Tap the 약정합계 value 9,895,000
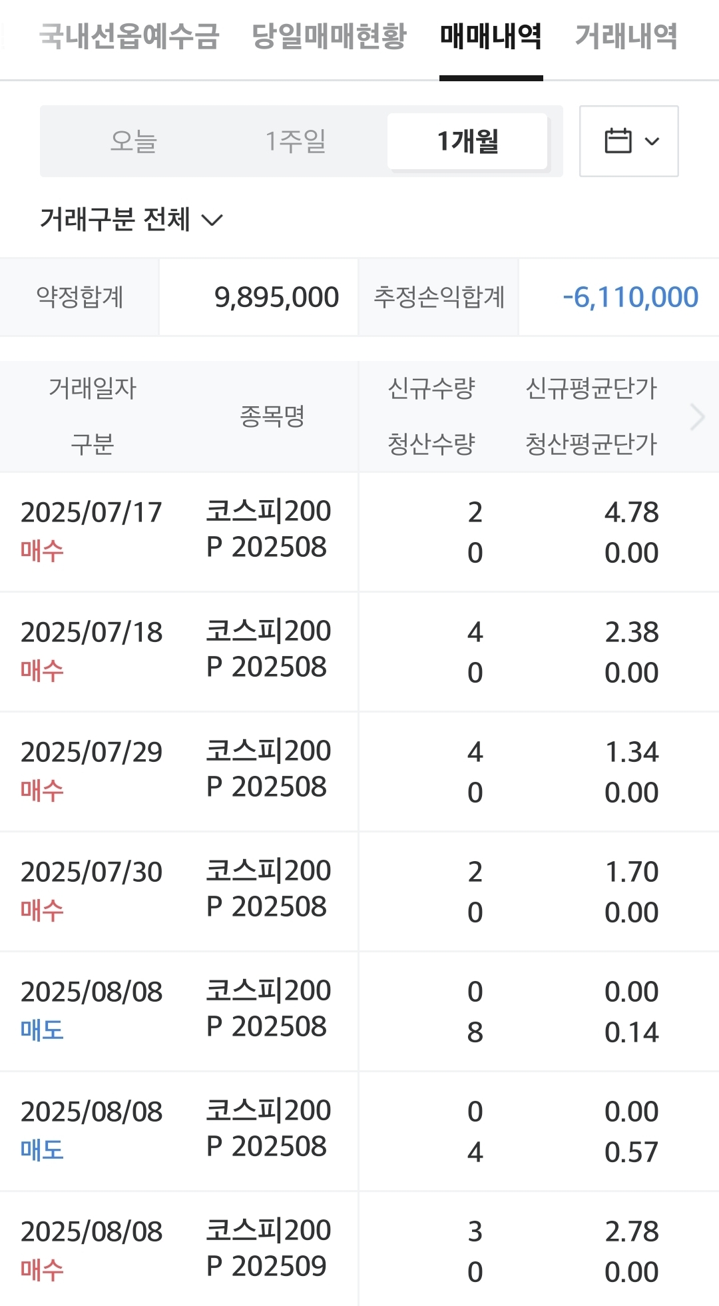The height and width of the screenshot is (1306, 719). pos(276,297)
